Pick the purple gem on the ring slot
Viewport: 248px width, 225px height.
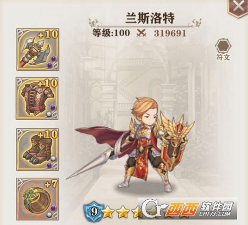[x=53, y=207]
